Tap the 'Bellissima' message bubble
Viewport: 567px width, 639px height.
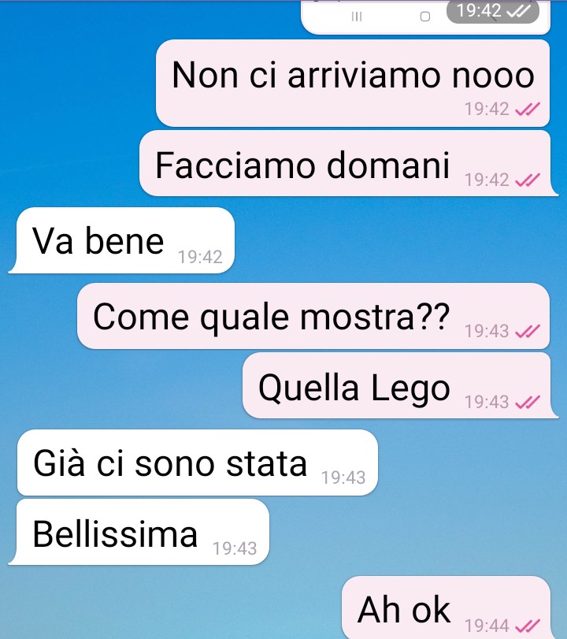click(x=139, y=532)
